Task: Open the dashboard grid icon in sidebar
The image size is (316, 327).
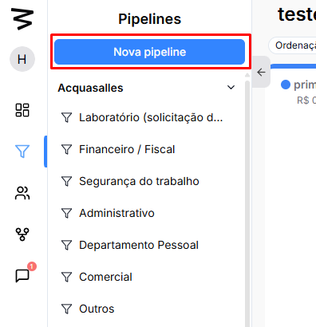Action: click(22, 110)
